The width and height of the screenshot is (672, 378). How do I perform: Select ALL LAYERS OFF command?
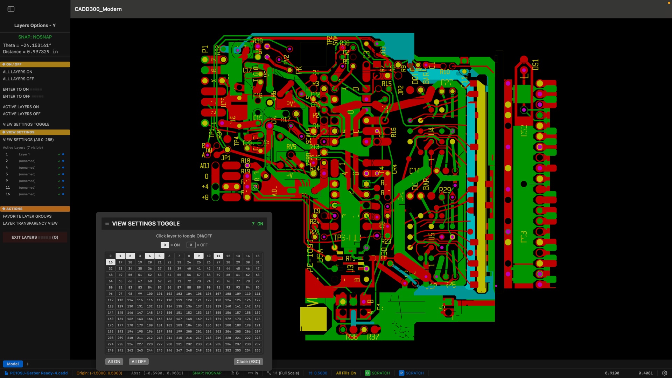(19, 79)
